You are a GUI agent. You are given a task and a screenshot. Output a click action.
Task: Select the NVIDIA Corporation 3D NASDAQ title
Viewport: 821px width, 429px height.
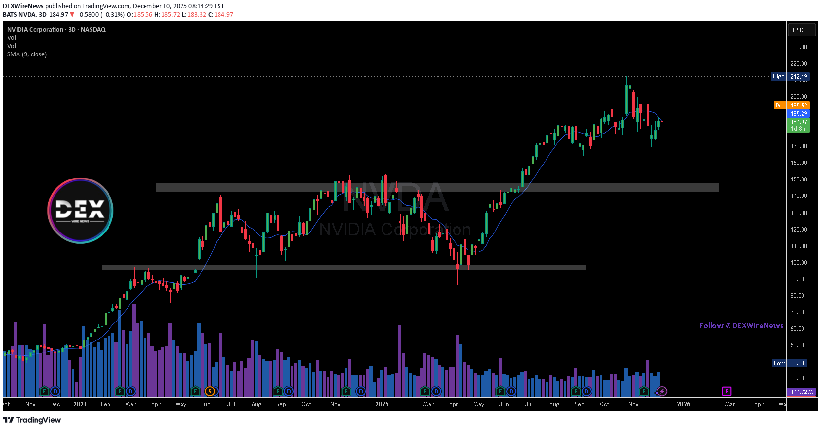point(56,30)
